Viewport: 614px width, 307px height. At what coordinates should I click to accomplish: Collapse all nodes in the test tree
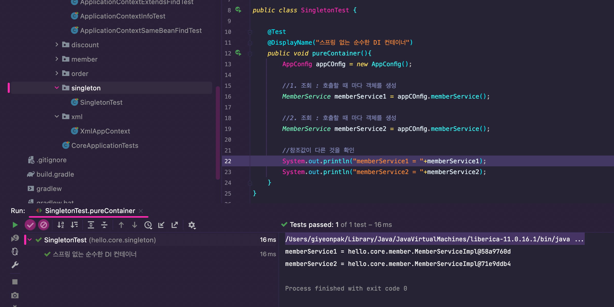coord(104,225)
